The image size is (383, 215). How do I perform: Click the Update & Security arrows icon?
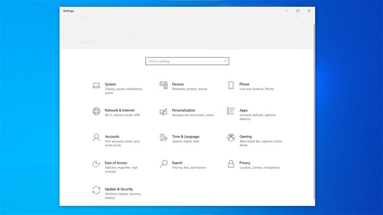(96, 190)
